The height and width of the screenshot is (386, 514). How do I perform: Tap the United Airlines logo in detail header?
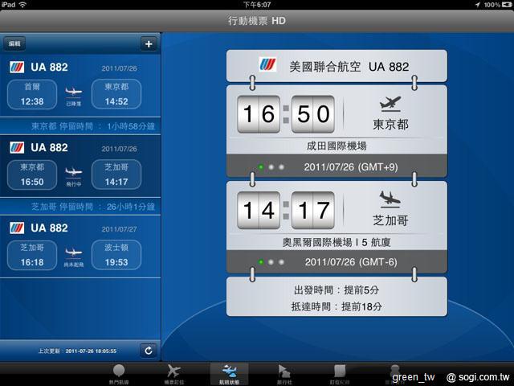click(267, 65)
